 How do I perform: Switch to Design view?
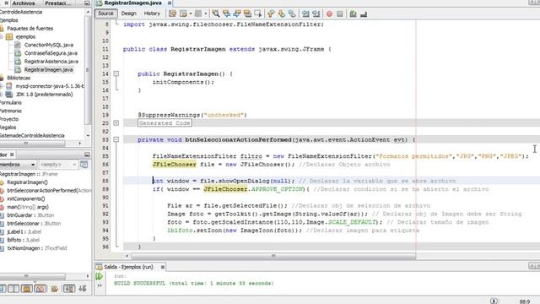[x=129, y=14]
